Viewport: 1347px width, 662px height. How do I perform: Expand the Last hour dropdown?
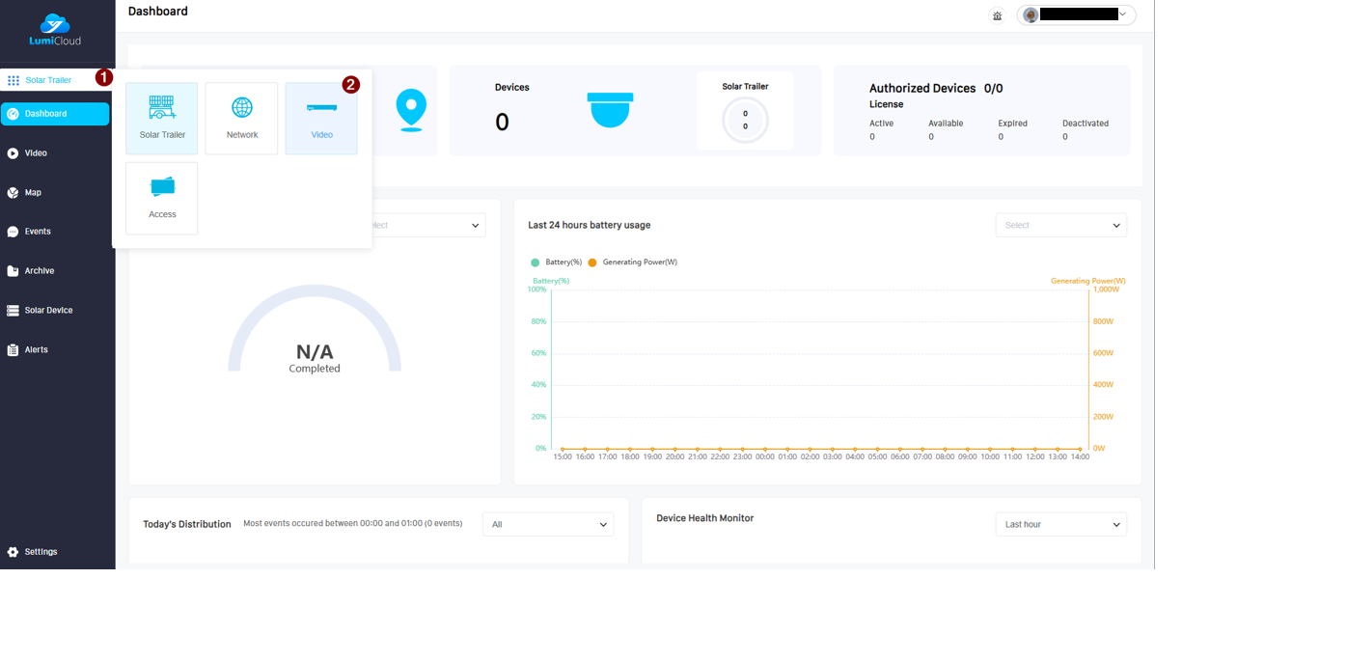(x=1060, y=524)
